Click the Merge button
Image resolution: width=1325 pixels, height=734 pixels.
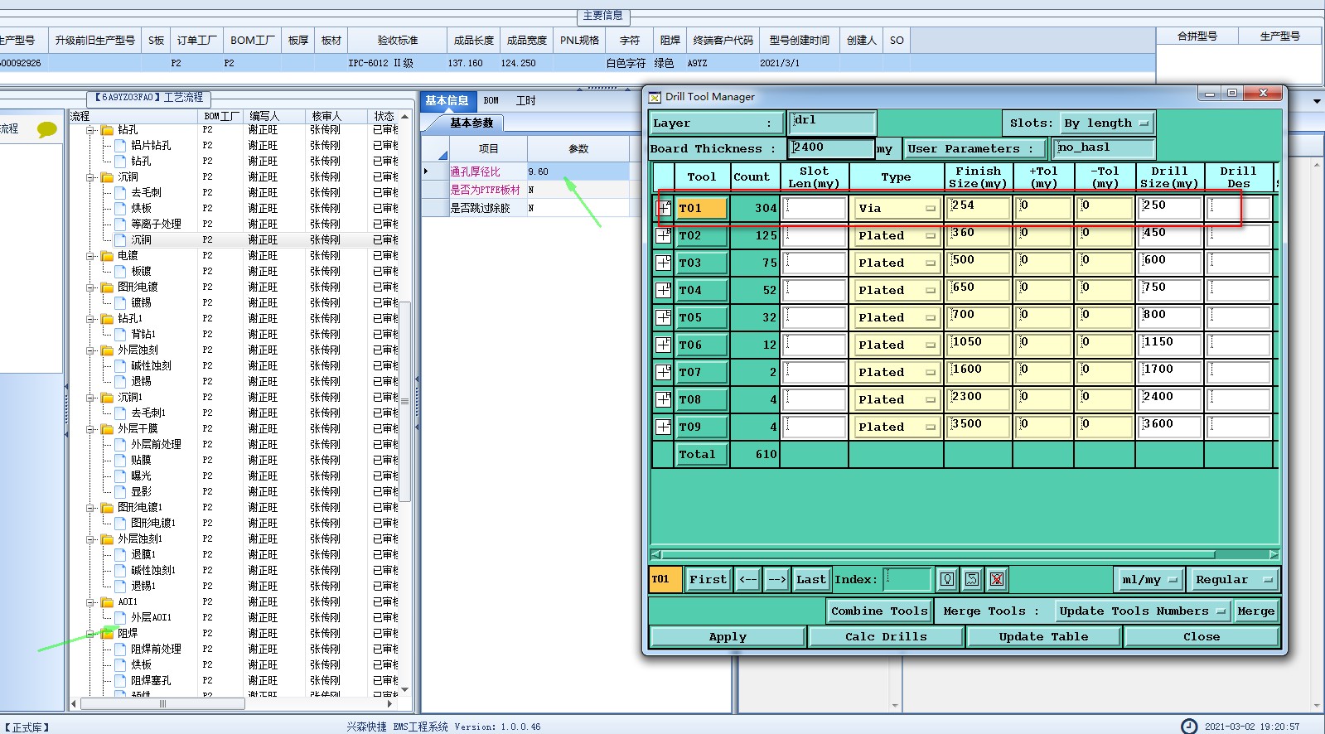(1255, 611)
